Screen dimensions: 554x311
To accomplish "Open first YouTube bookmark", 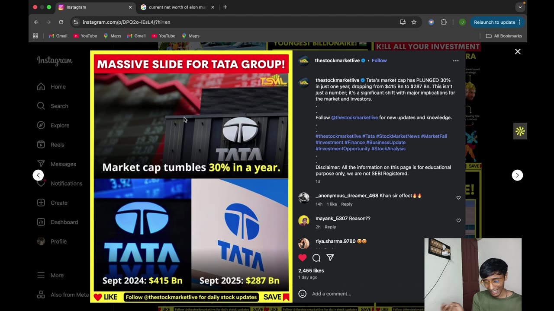I will 85,36.
